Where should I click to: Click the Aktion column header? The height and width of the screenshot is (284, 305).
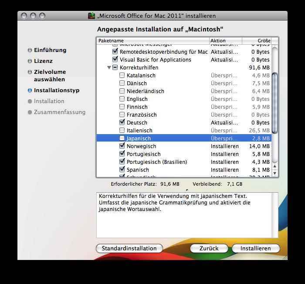pos(226,41)
